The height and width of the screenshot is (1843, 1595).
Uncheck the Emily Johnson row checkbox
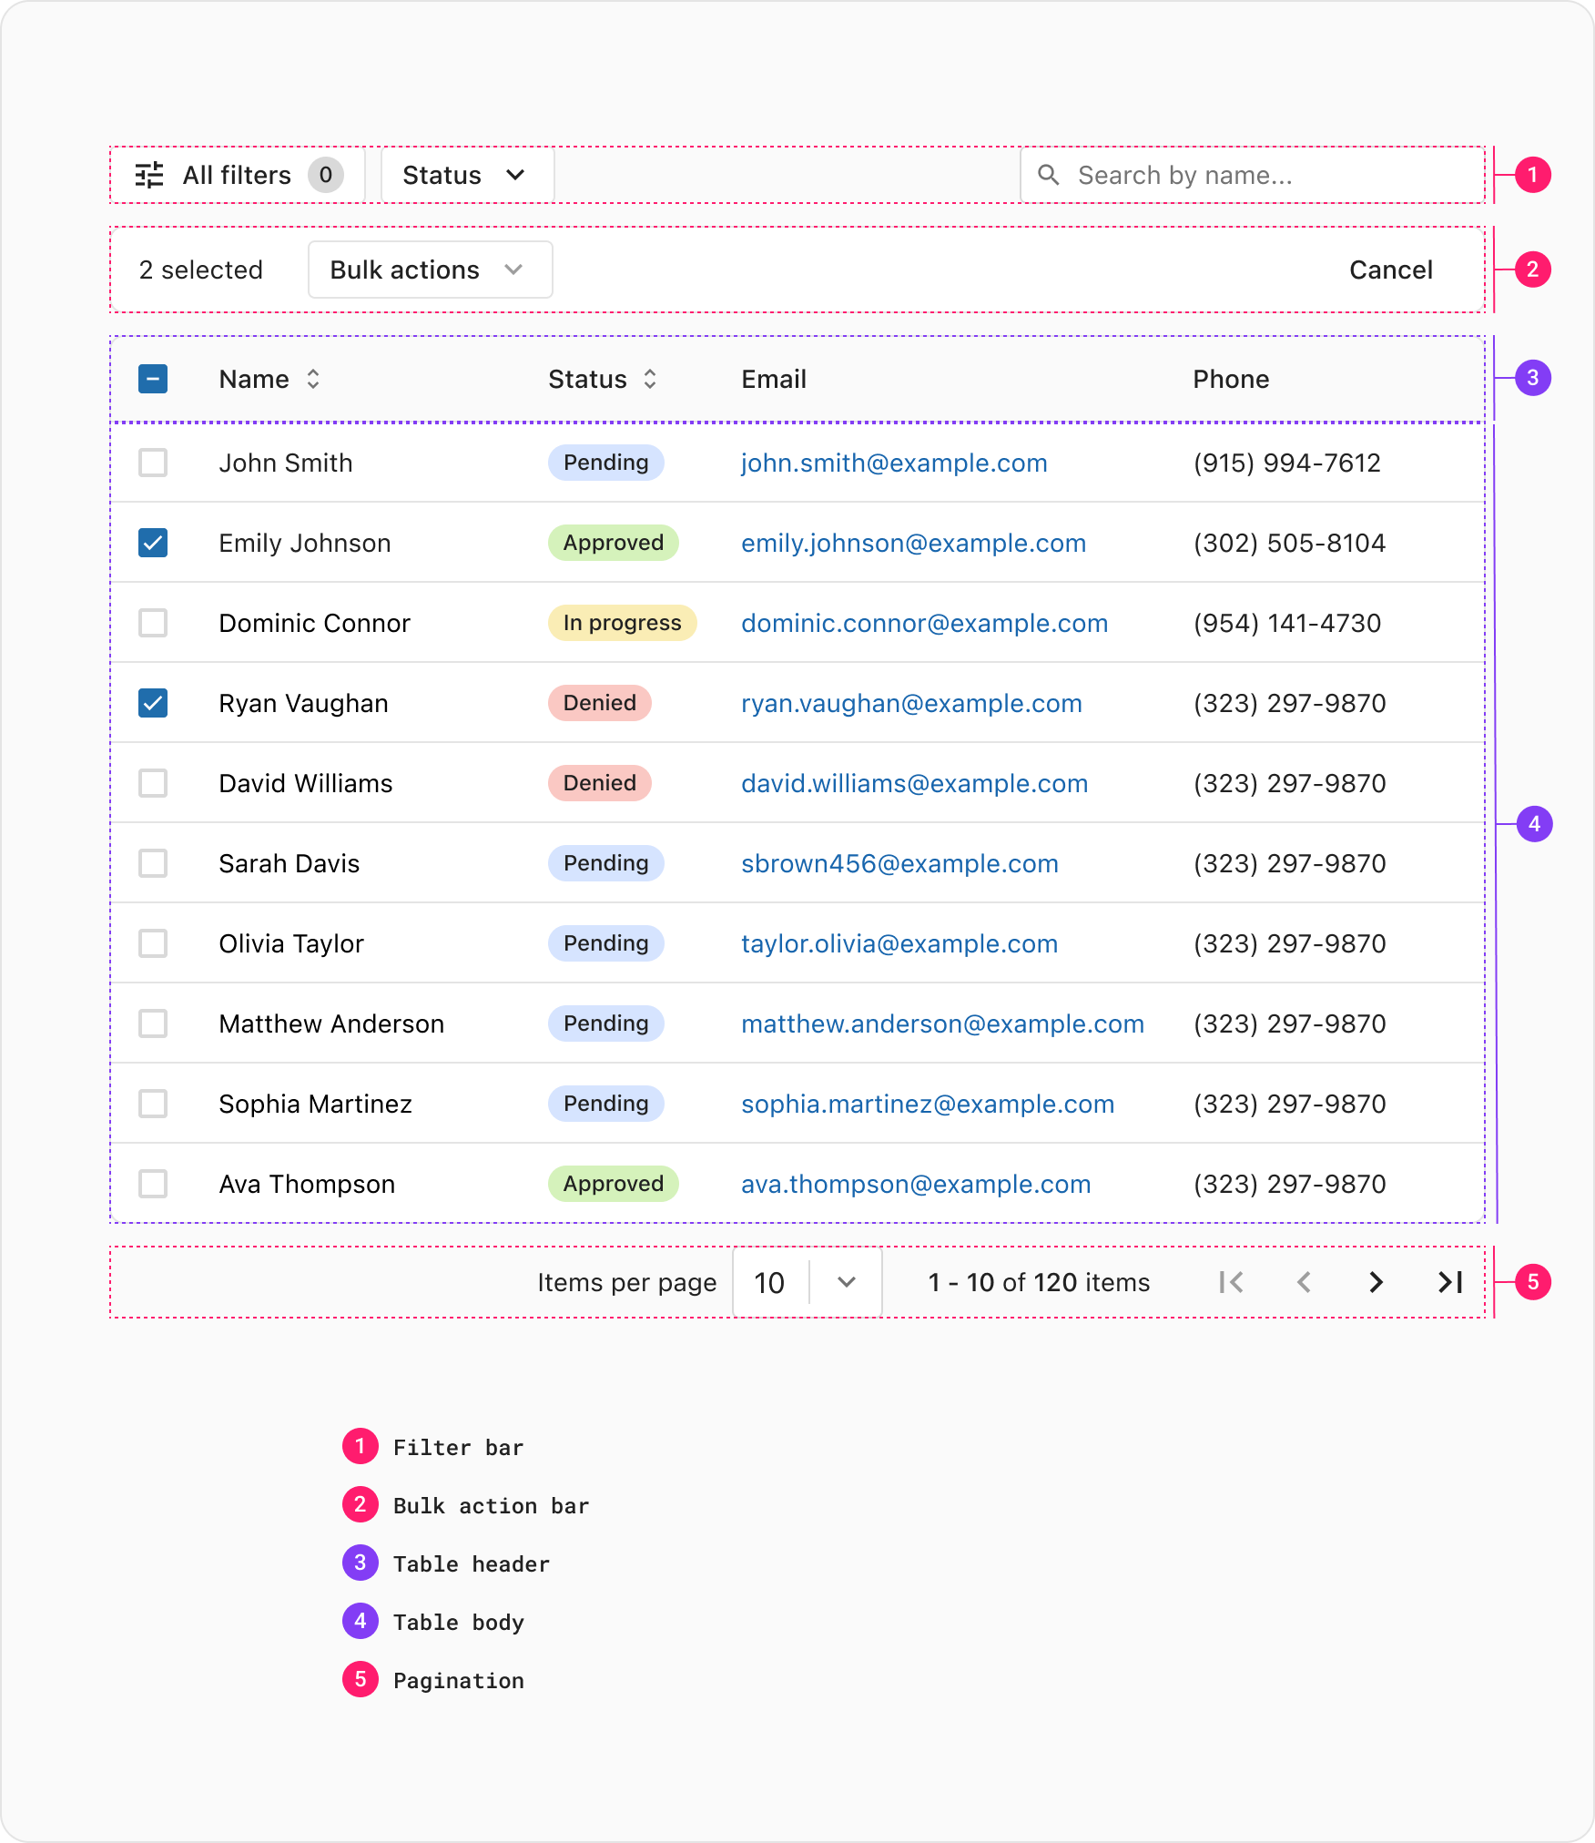tap(153, 543)
